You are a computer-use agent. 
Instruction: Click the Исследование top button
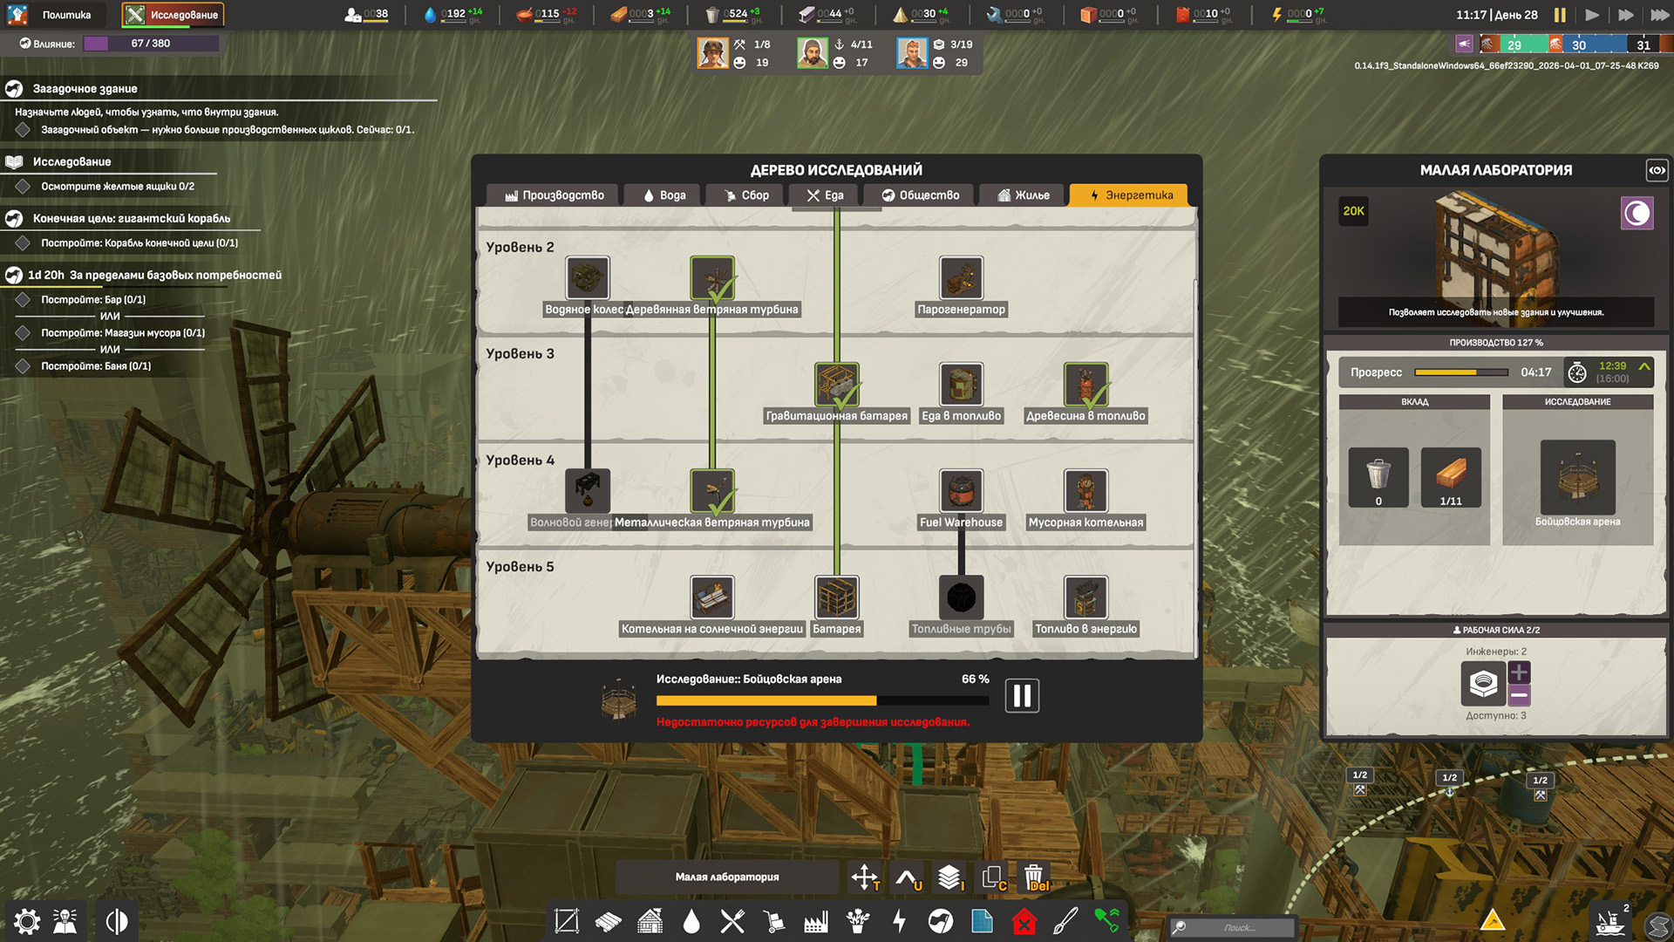coord(173,15)
